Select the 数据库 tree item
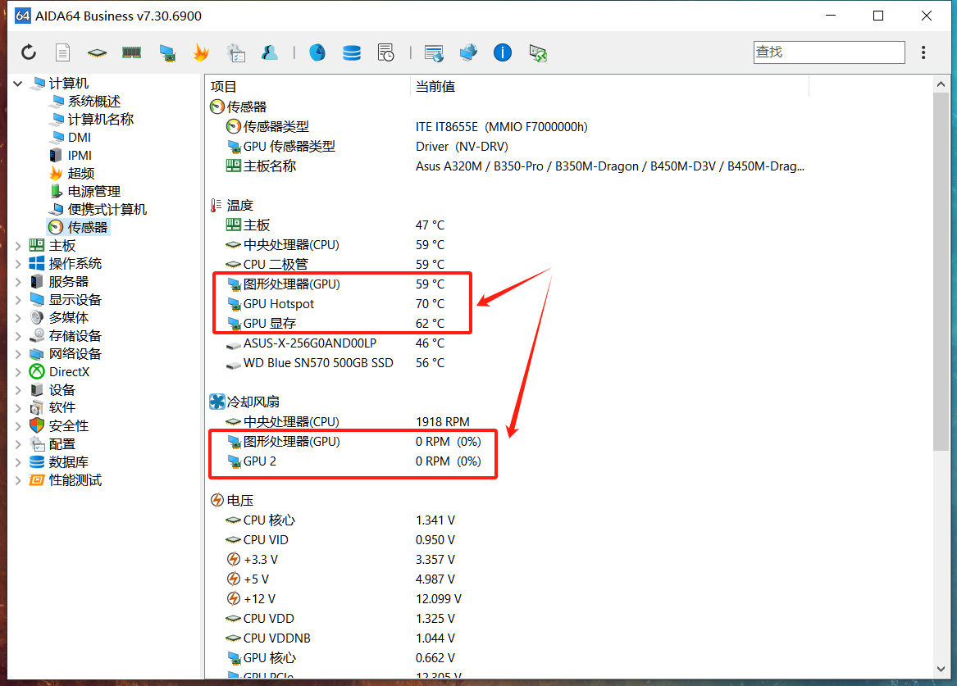957x686 pixels. pyautogui.click(x=68, y=461)
